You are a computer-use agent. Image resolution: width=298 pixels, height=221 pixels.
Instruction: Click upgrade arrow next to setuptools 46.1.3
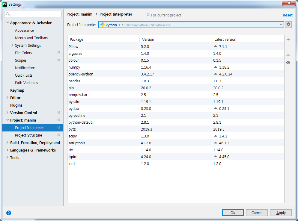tap(215, 143)
